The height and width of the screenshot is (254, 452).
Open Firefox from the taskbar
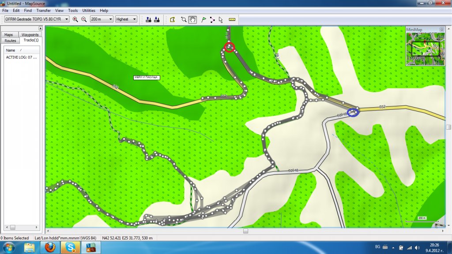click(x=50, y=247)
